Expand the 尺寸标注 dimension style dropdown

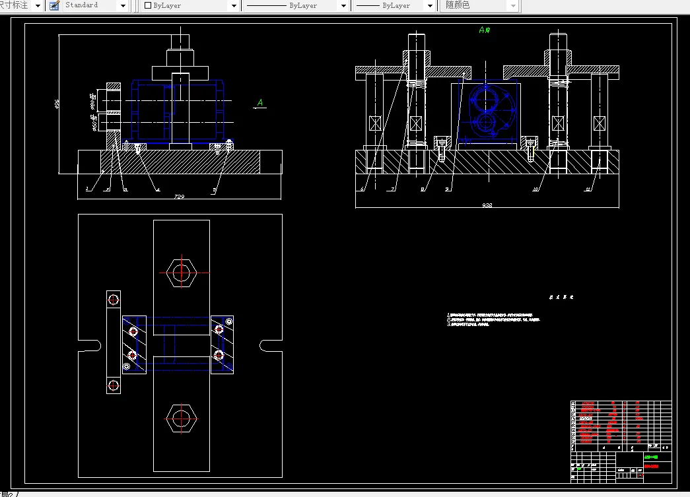pos(38,6)
